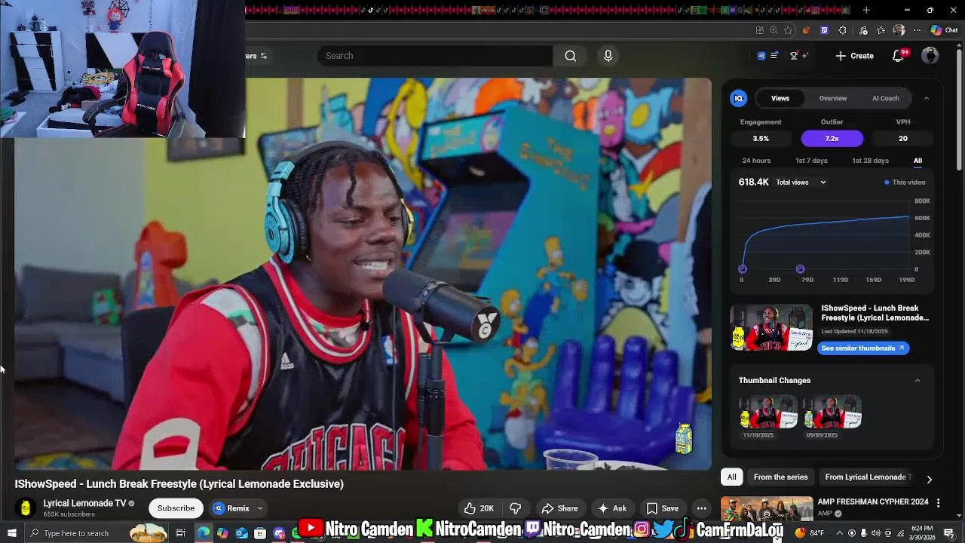Select the 7.2x Outlier metric pill
The image size is (965, 543).
pyautogui.click(x=832, y=139)
